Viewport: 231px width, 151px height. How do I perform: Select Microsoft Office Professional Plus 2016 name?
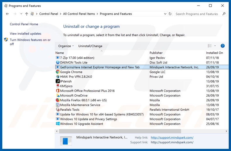(x=87, y=91)
